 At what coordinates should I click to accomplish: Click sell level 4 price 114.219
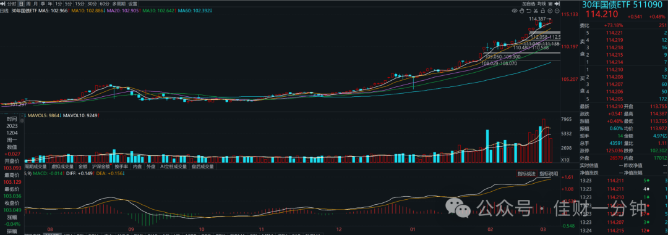[614, 39]
